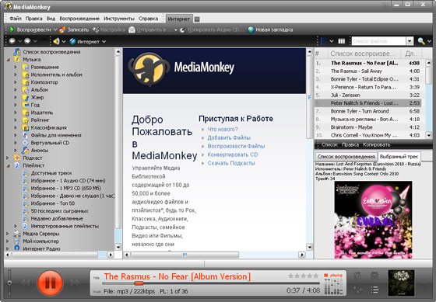Collapse the Плейлист tree node
The height and width of the screenshot is (302, 436).
click(8, 165)
